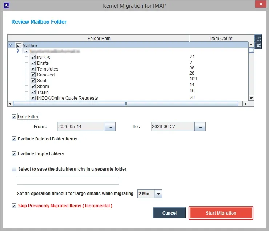The height and width of the screenshot is (231, 269).
Task: Collapse the email account tree node
Action: tap(18, 51)
